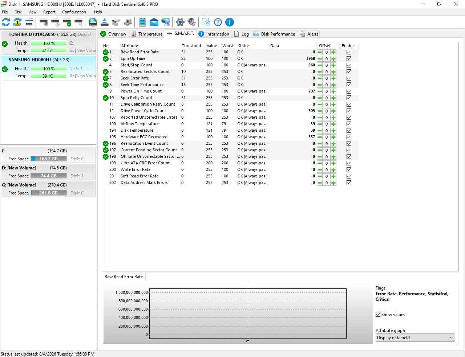Select the G: [New Volume] partition

[48, 189]
